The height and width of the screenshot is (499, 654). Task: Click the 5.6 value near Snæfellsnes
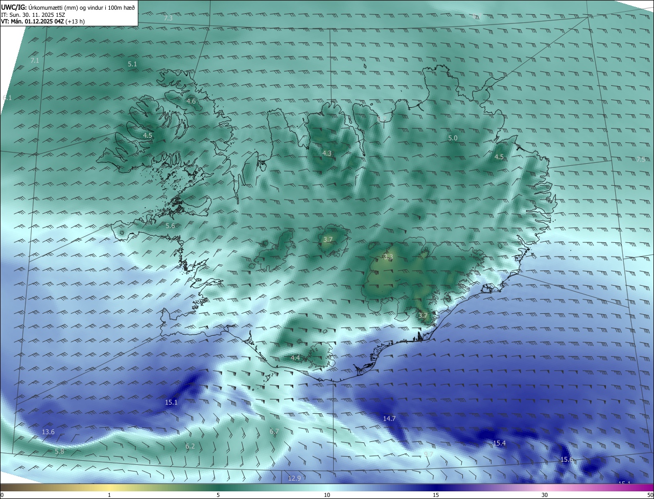coord(170,226)
